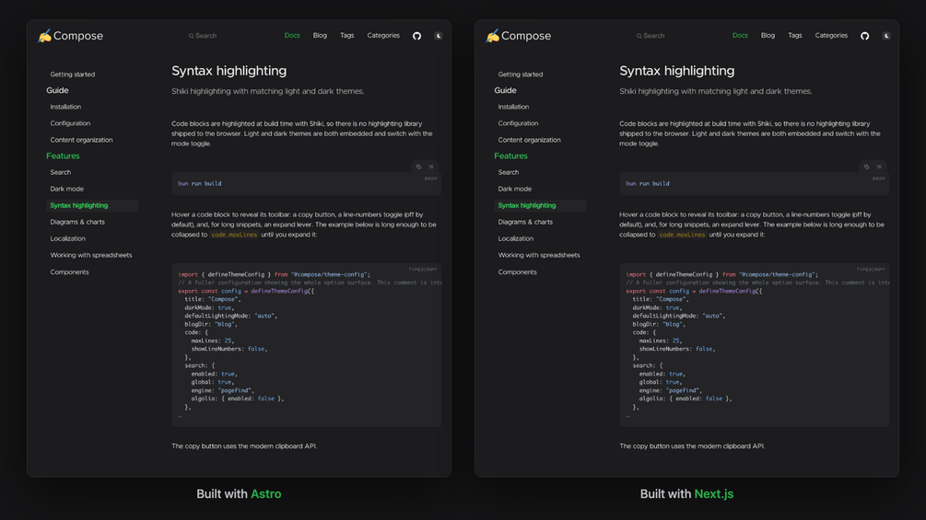The width and height of the screenshot is (926, 520).
Task: Open Working with spreadsheets in Next.js sidebar
Action: coord(539,255)
